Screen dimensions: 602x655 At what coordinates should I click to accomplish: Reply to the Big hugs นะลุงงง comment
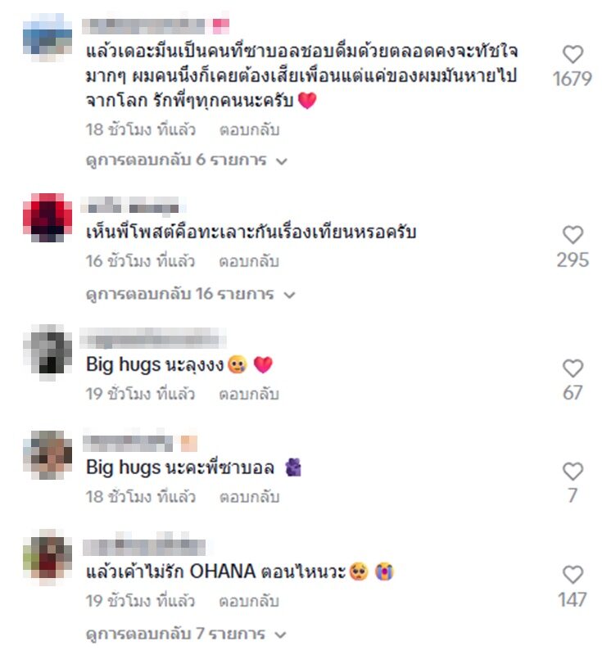point(249,394)
